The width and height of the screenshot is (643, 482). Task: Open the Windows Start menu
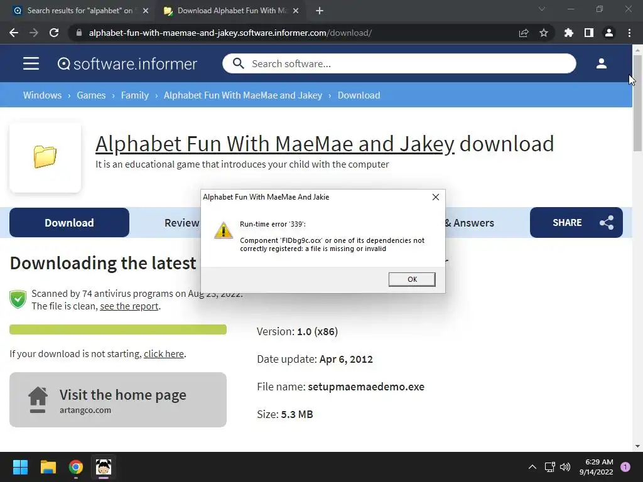point(20,467)
